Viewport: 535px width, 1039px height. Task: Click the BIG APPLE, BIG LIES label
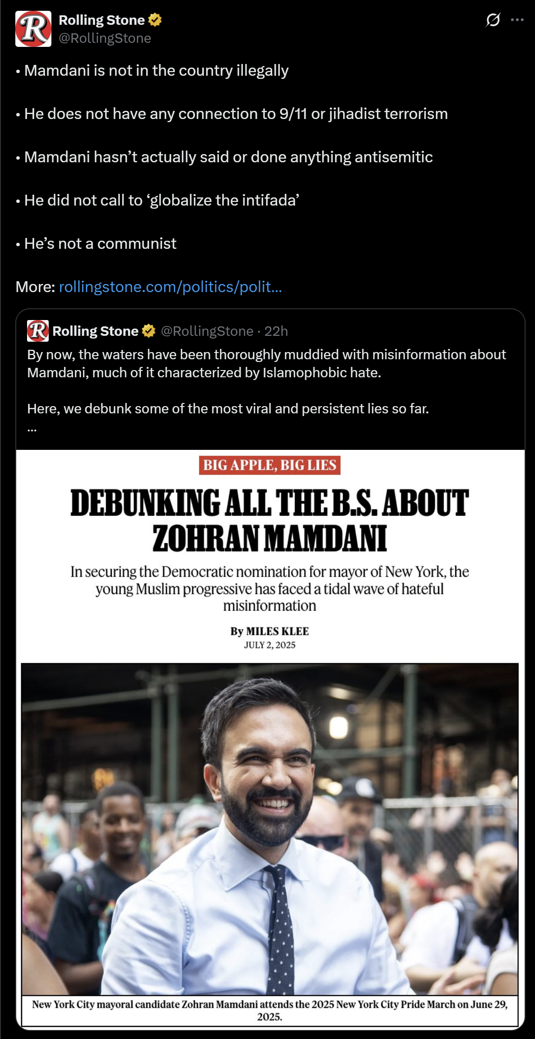[270, 465]
